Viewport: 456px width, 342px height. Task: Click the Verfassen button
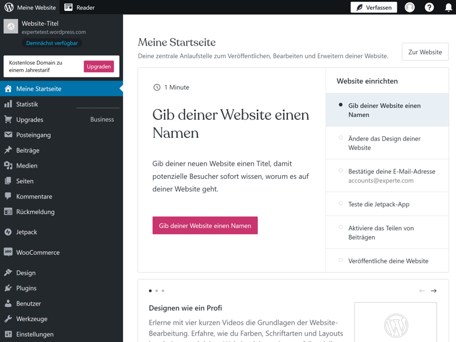pos(374,7)
